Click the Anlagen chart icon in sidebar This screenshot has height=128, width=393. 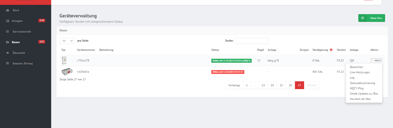[8, 21]
